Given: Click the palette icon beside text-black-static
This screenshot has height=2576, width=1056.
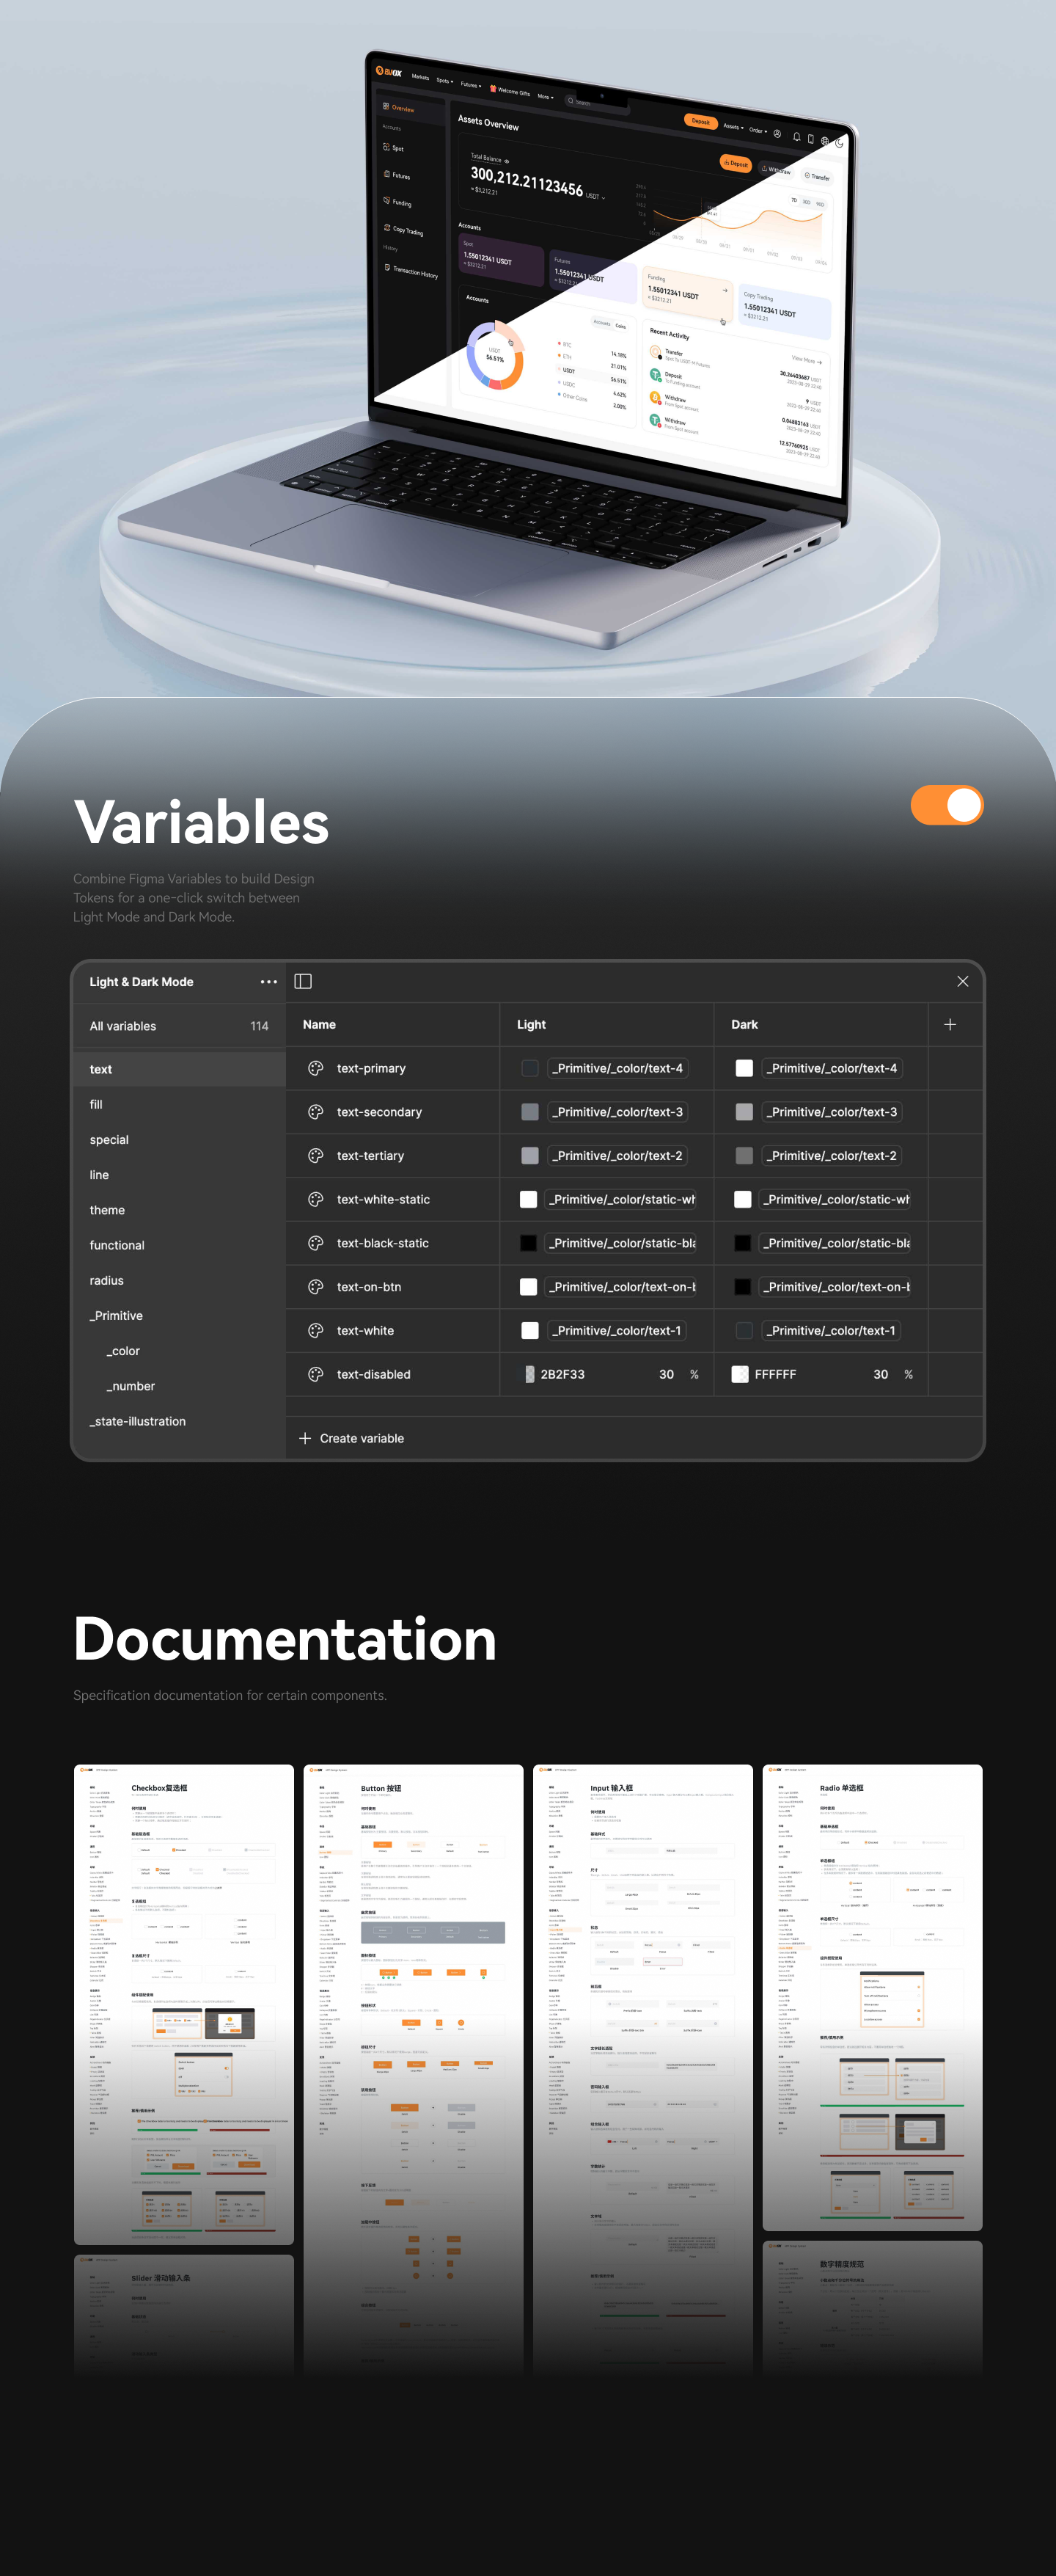Looking at the screenshot, I should tap(316, 1243).
